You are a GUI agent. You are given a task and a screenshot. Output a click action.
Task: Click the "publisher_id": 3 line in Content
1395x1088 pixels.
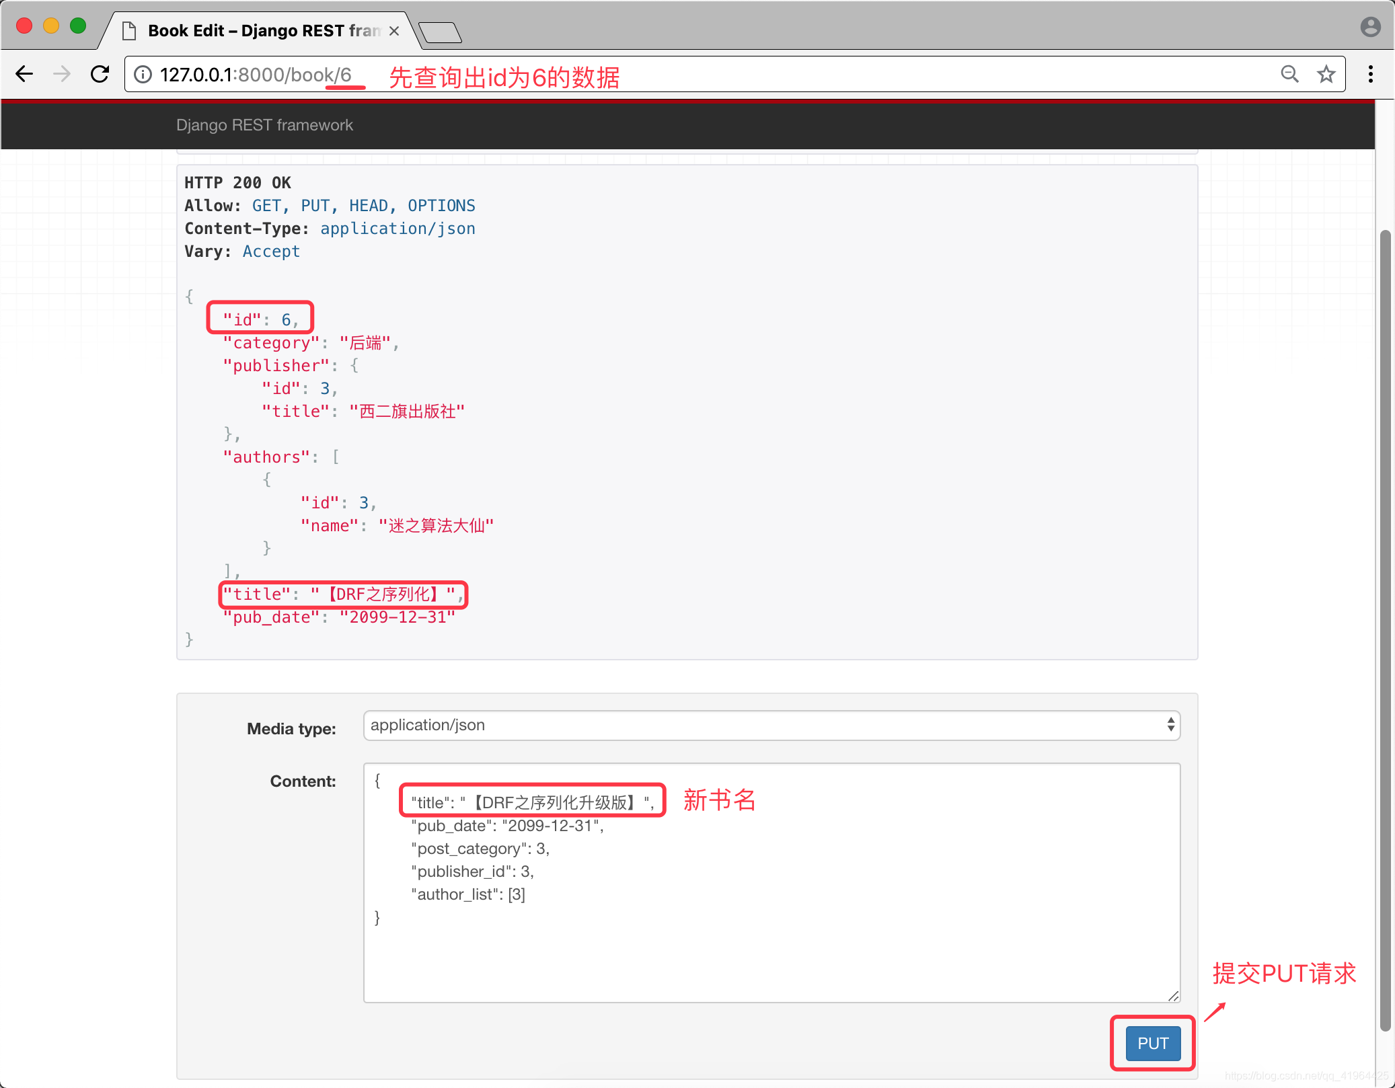coord(472,871)
